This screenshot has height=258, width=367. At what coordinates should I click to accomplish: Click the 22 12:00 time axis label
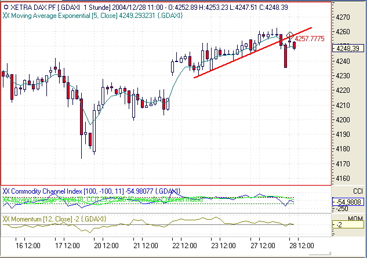[x=184, y=246]
